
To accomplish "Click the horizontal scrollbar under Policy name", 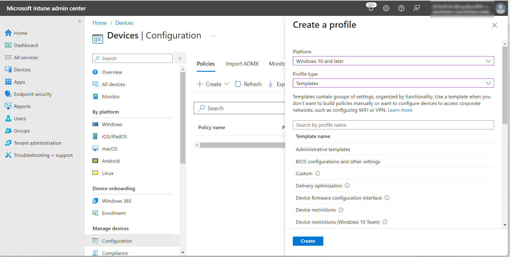I will coord(242,145).
